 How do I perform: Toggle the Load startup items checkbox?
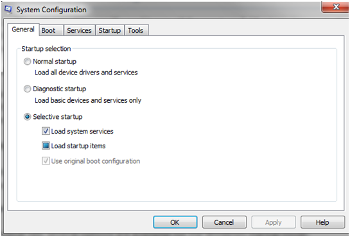(x=46, y=146)
